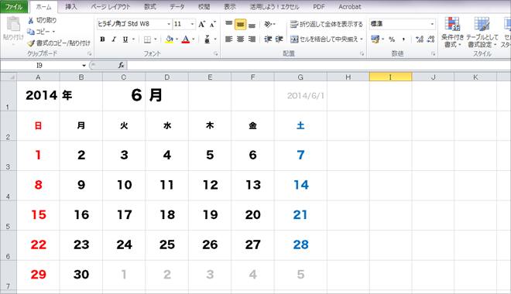Toggle underline formatting
Screen dimensions: 511x294
click(125, 39)
